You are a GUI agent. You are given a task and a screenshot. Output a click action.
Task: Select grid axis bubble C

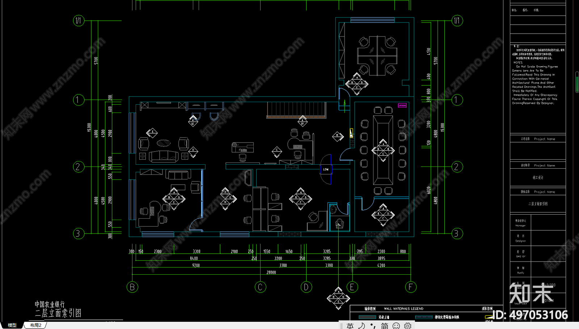[260, 287]
